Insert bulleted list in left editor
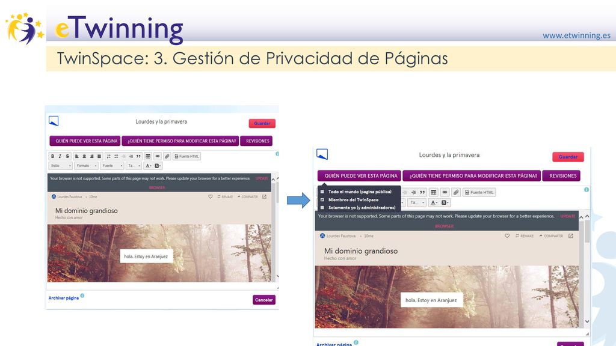Screen dimensions: 616x346 click(x=116, y=156)
